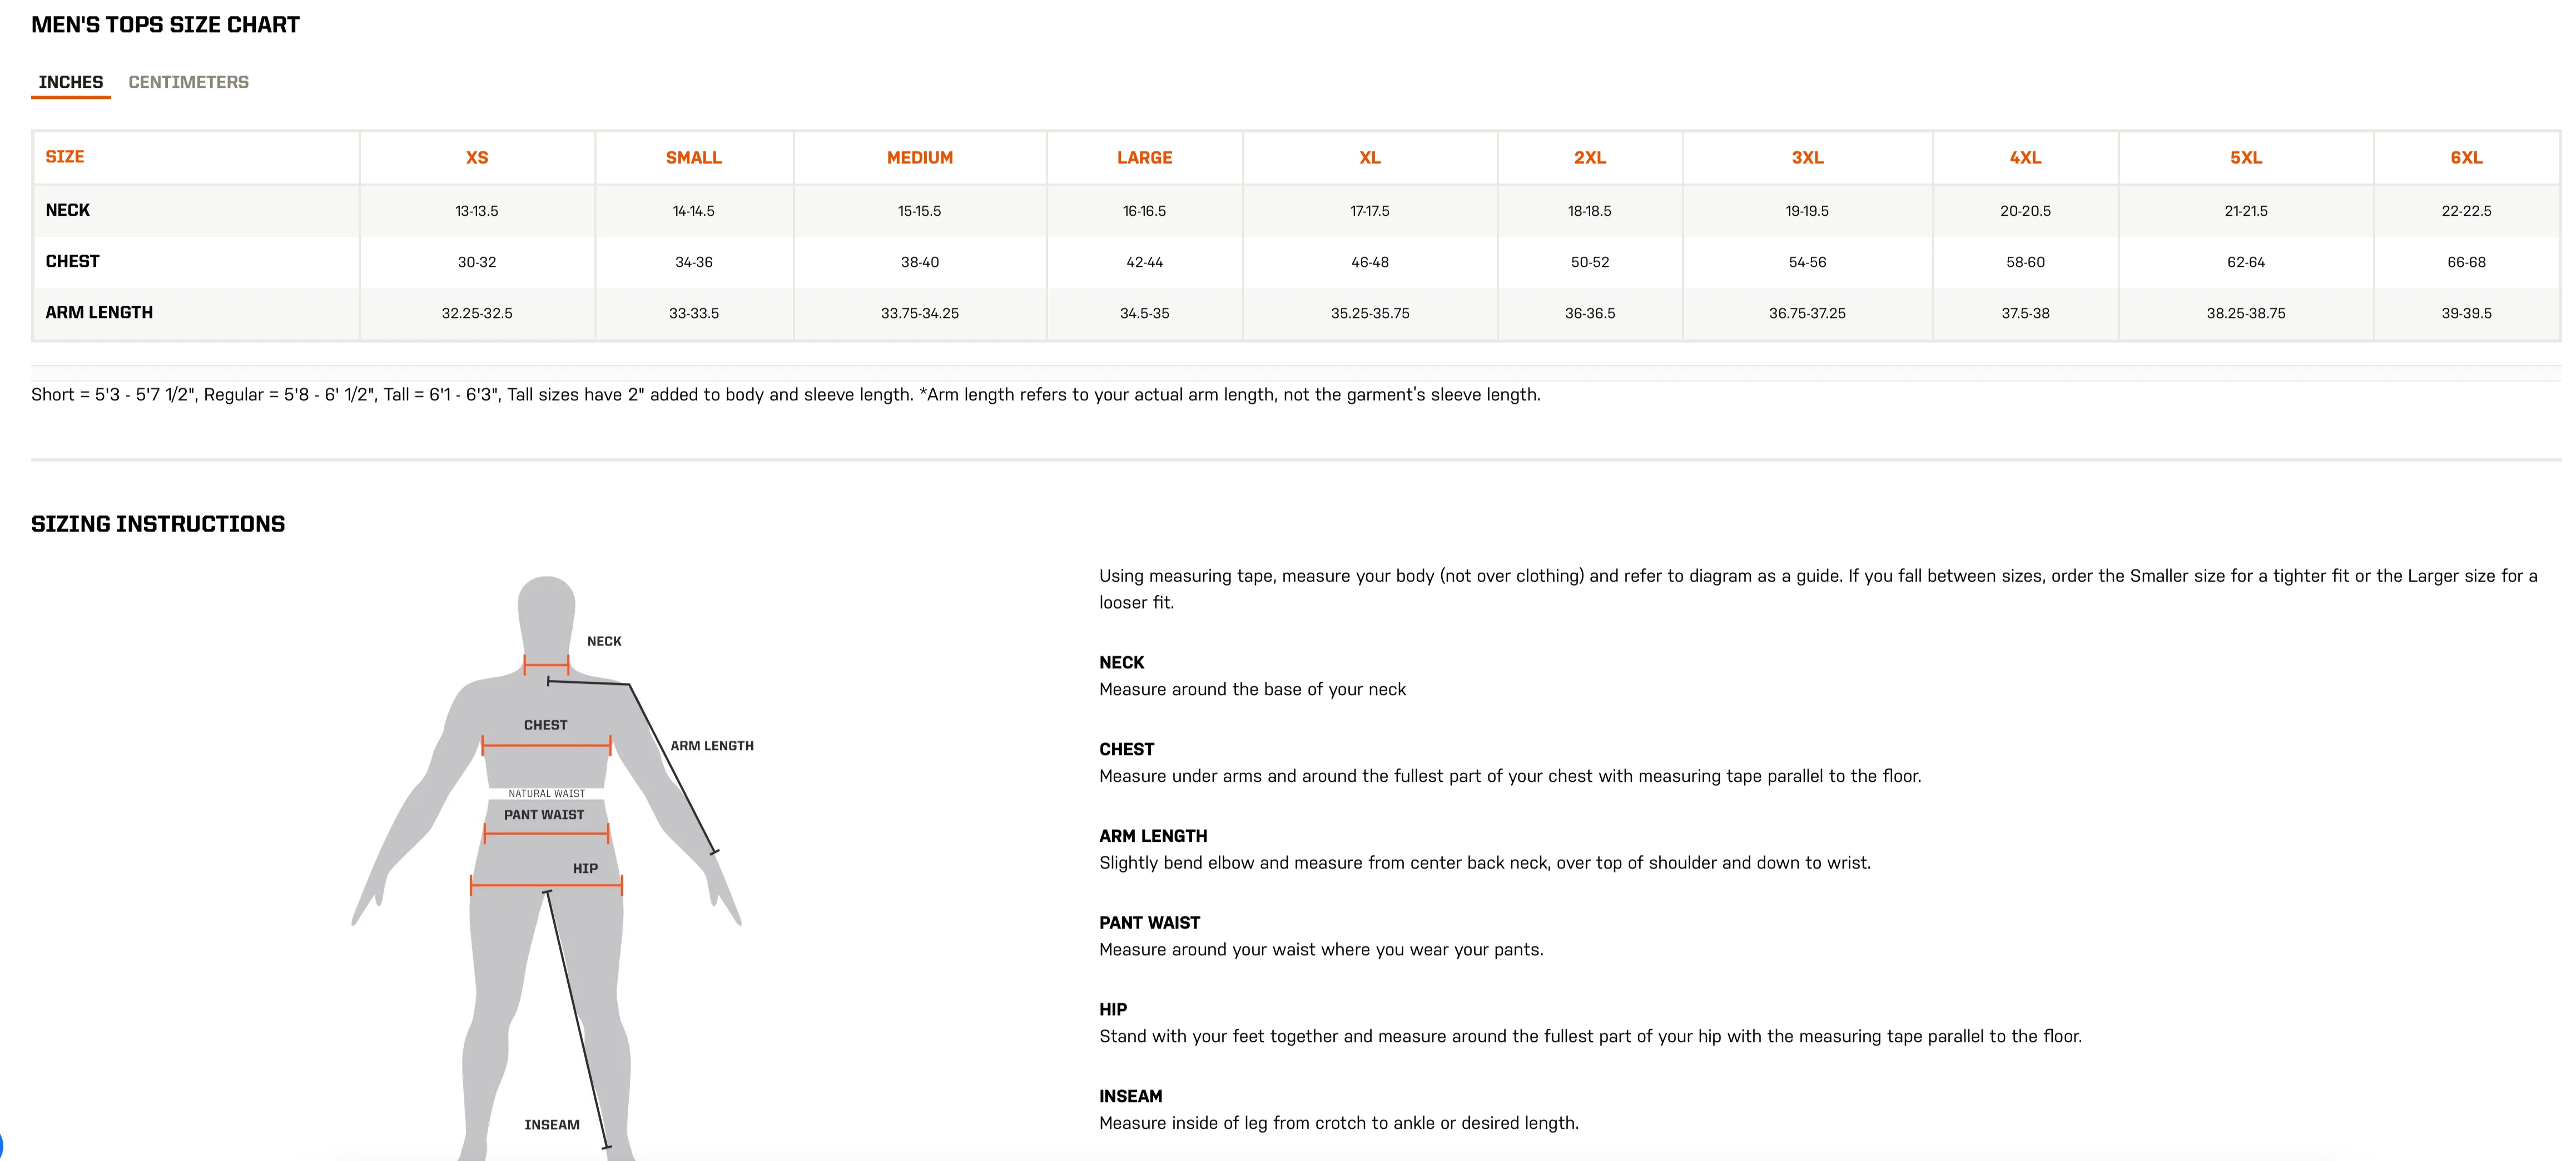Click the LARGE chest value 42-44
Viewport: 2576px width, 1161px height.
click(1144, 262)
